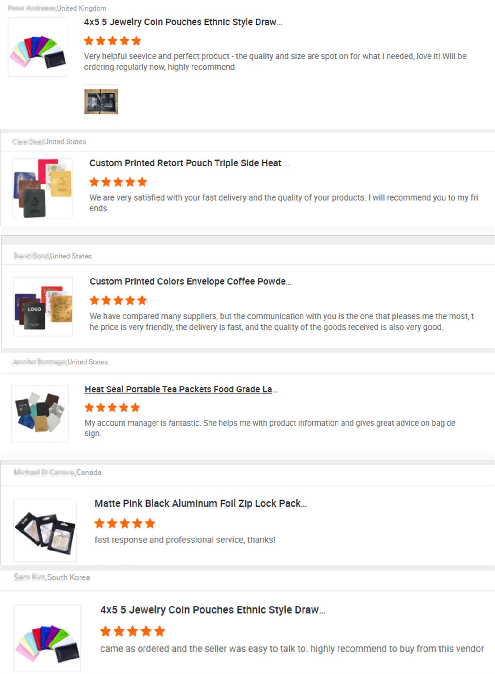Screen dimensions: 495x674
Task: Click star rating of UK reviewer's product
Action: [x=113, y=41]
